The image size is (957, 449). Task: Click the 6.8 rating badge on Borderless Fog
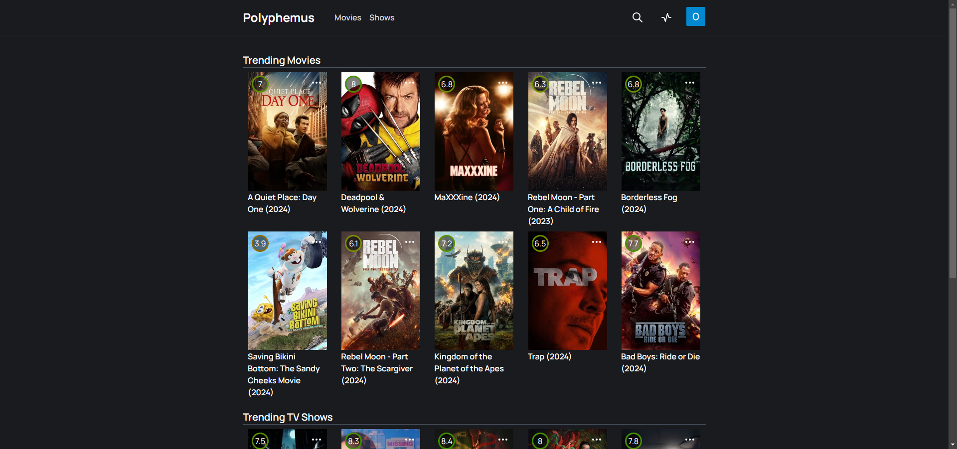[634, 84]
